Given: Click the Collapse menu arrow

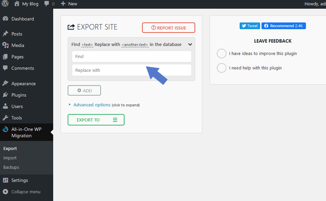Looking at the screenshot, I should (x=6, y=192).
